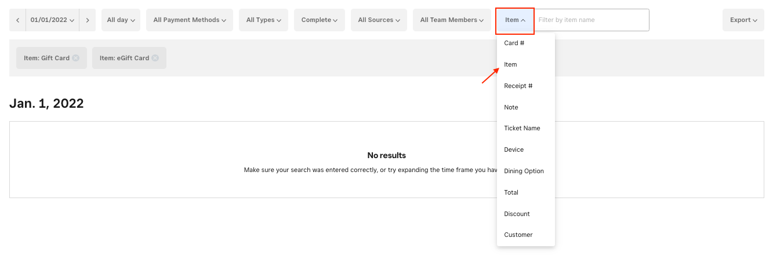Pick Ticket Name from the list
This screenshot has width=773, height=274.
522,129
